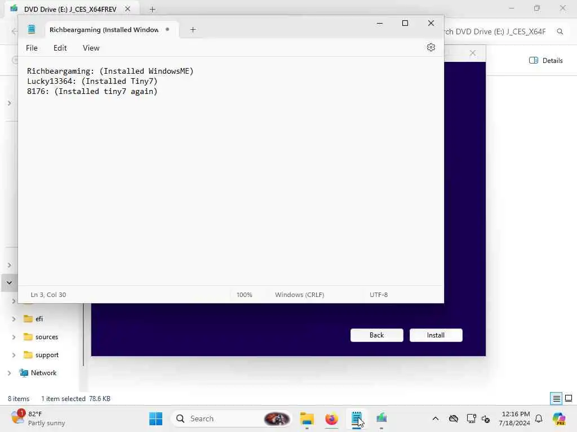Open the File menu in Notepad
This screenshot has height=432, width=577.
[32, 48]
